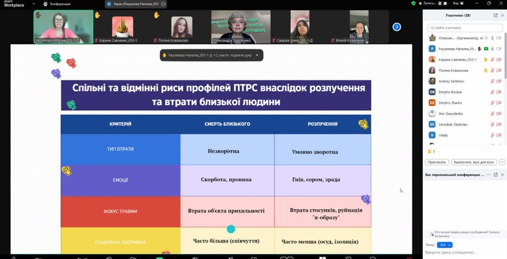Click Карина Савченко camera off icon
The height and width of the screenshot is (259, 507).
(x=499, y=60)
